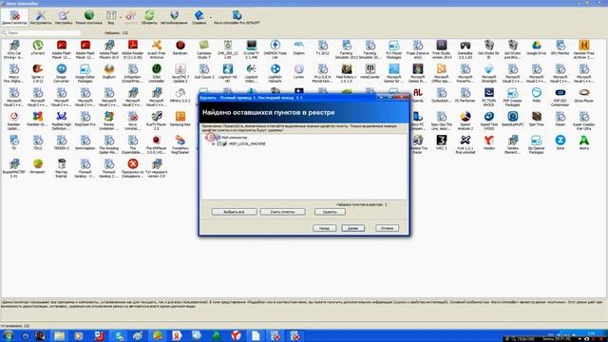Select the Camtasia Studio 7 icon
The height and width of the screenshot is (342, 608).
click(x=204, y=49)
